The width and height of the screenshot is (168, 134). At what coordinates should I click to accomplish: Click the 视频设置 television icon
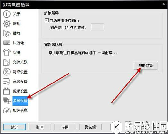[x=7, y=91]
